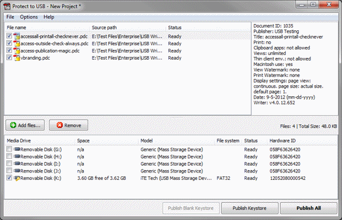
Task: Select the Removable Disk (J:) row label
Action: point(41,171)
